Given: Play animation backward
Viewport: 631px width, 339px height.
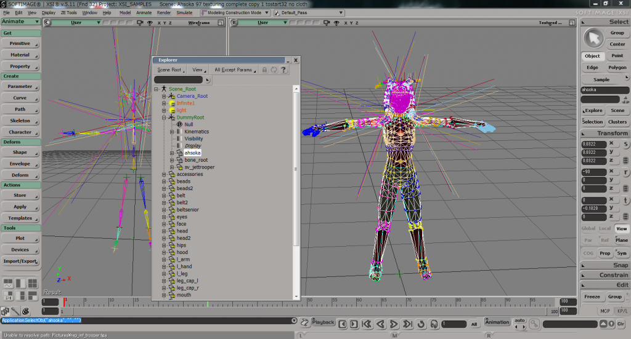Looking at the screenshot, I should pyautogui.click(x=380, y=324).
